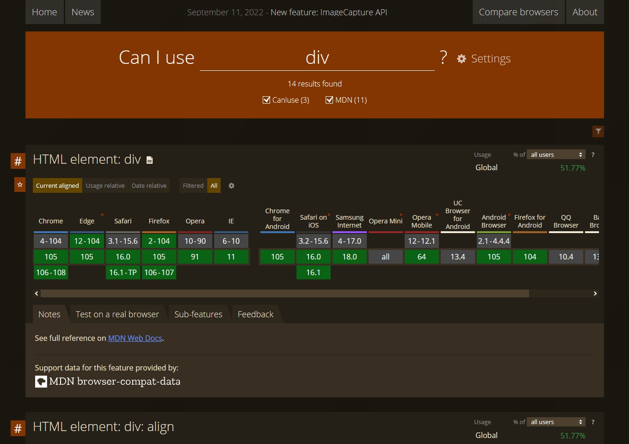Open New feature: ImageCapture API link
Screen dimensions: 629x444
329,12
